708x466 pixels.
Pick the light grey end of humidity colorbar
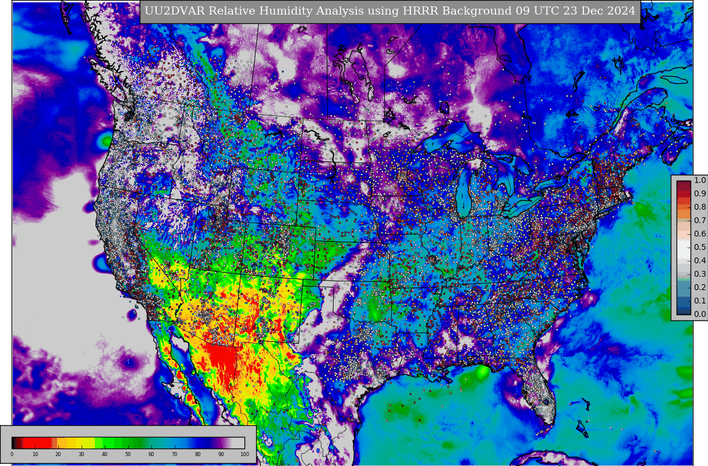tap(238, 443)
